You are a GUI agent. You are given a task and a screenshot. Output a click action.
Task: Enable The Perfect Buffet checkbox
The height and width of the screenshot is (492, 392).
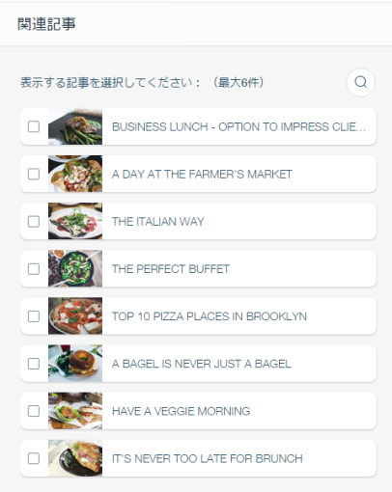coord(34,269)
